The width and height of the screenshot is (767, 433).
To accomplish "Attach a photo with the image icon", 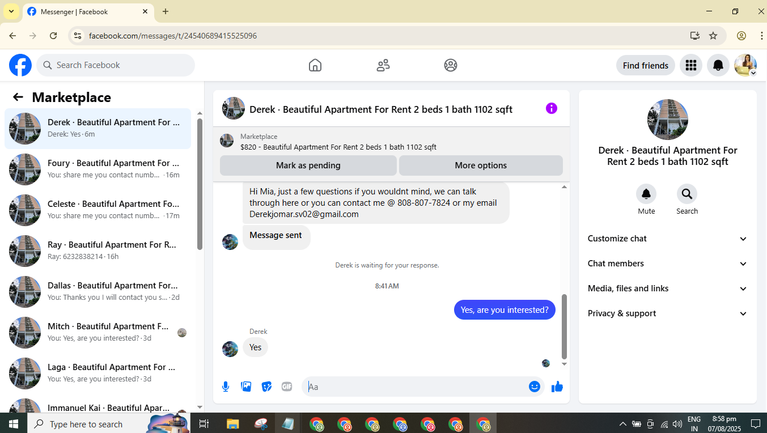I will [246, 387].
